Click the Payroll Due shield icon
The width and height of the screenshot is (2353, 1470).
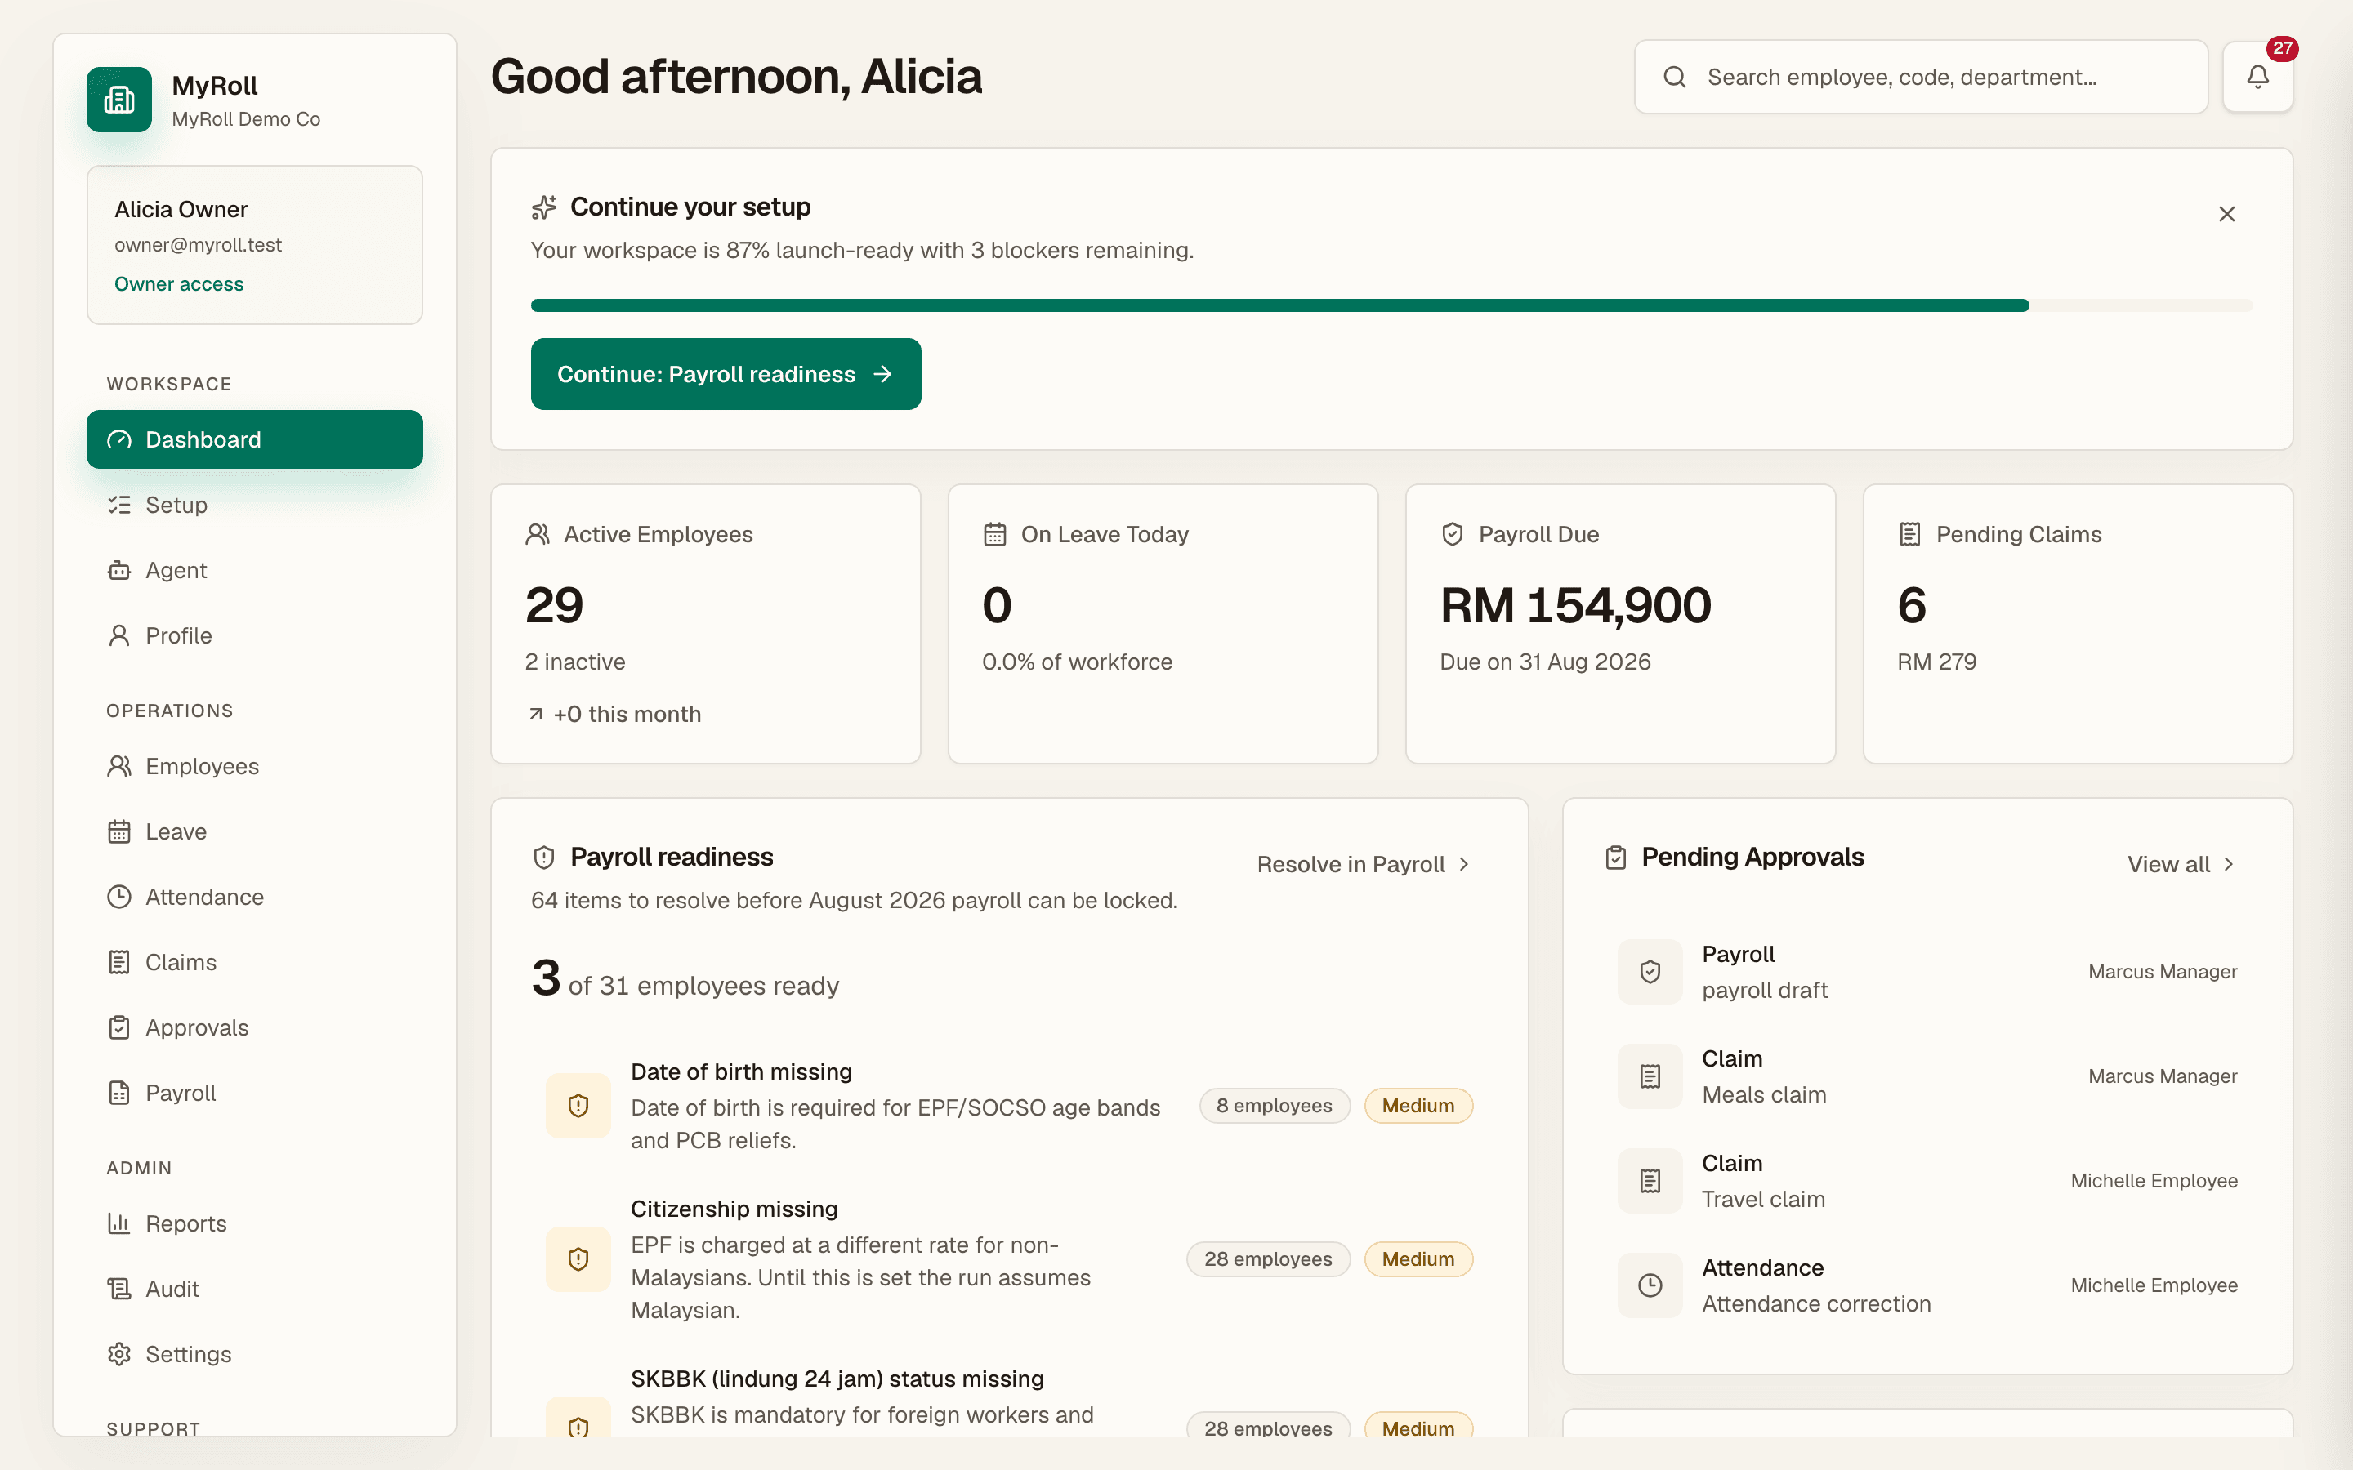point(1453,534)
